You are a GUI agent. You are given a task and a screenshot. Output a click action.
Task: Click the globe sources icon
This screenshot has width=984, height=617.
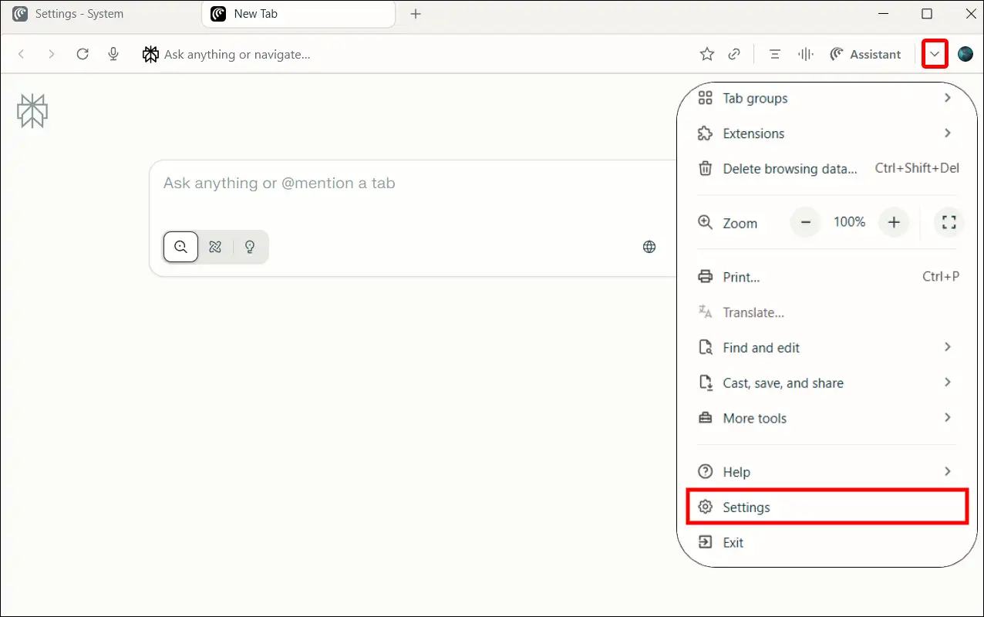click(x=649, y=247)
